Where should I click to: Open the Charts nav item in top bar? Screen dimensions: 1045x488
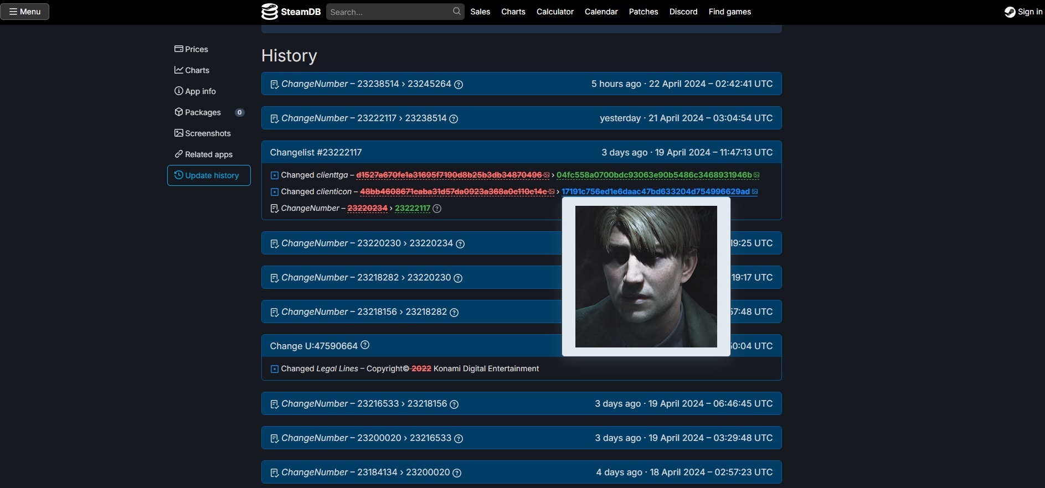(x=513, y=12)
